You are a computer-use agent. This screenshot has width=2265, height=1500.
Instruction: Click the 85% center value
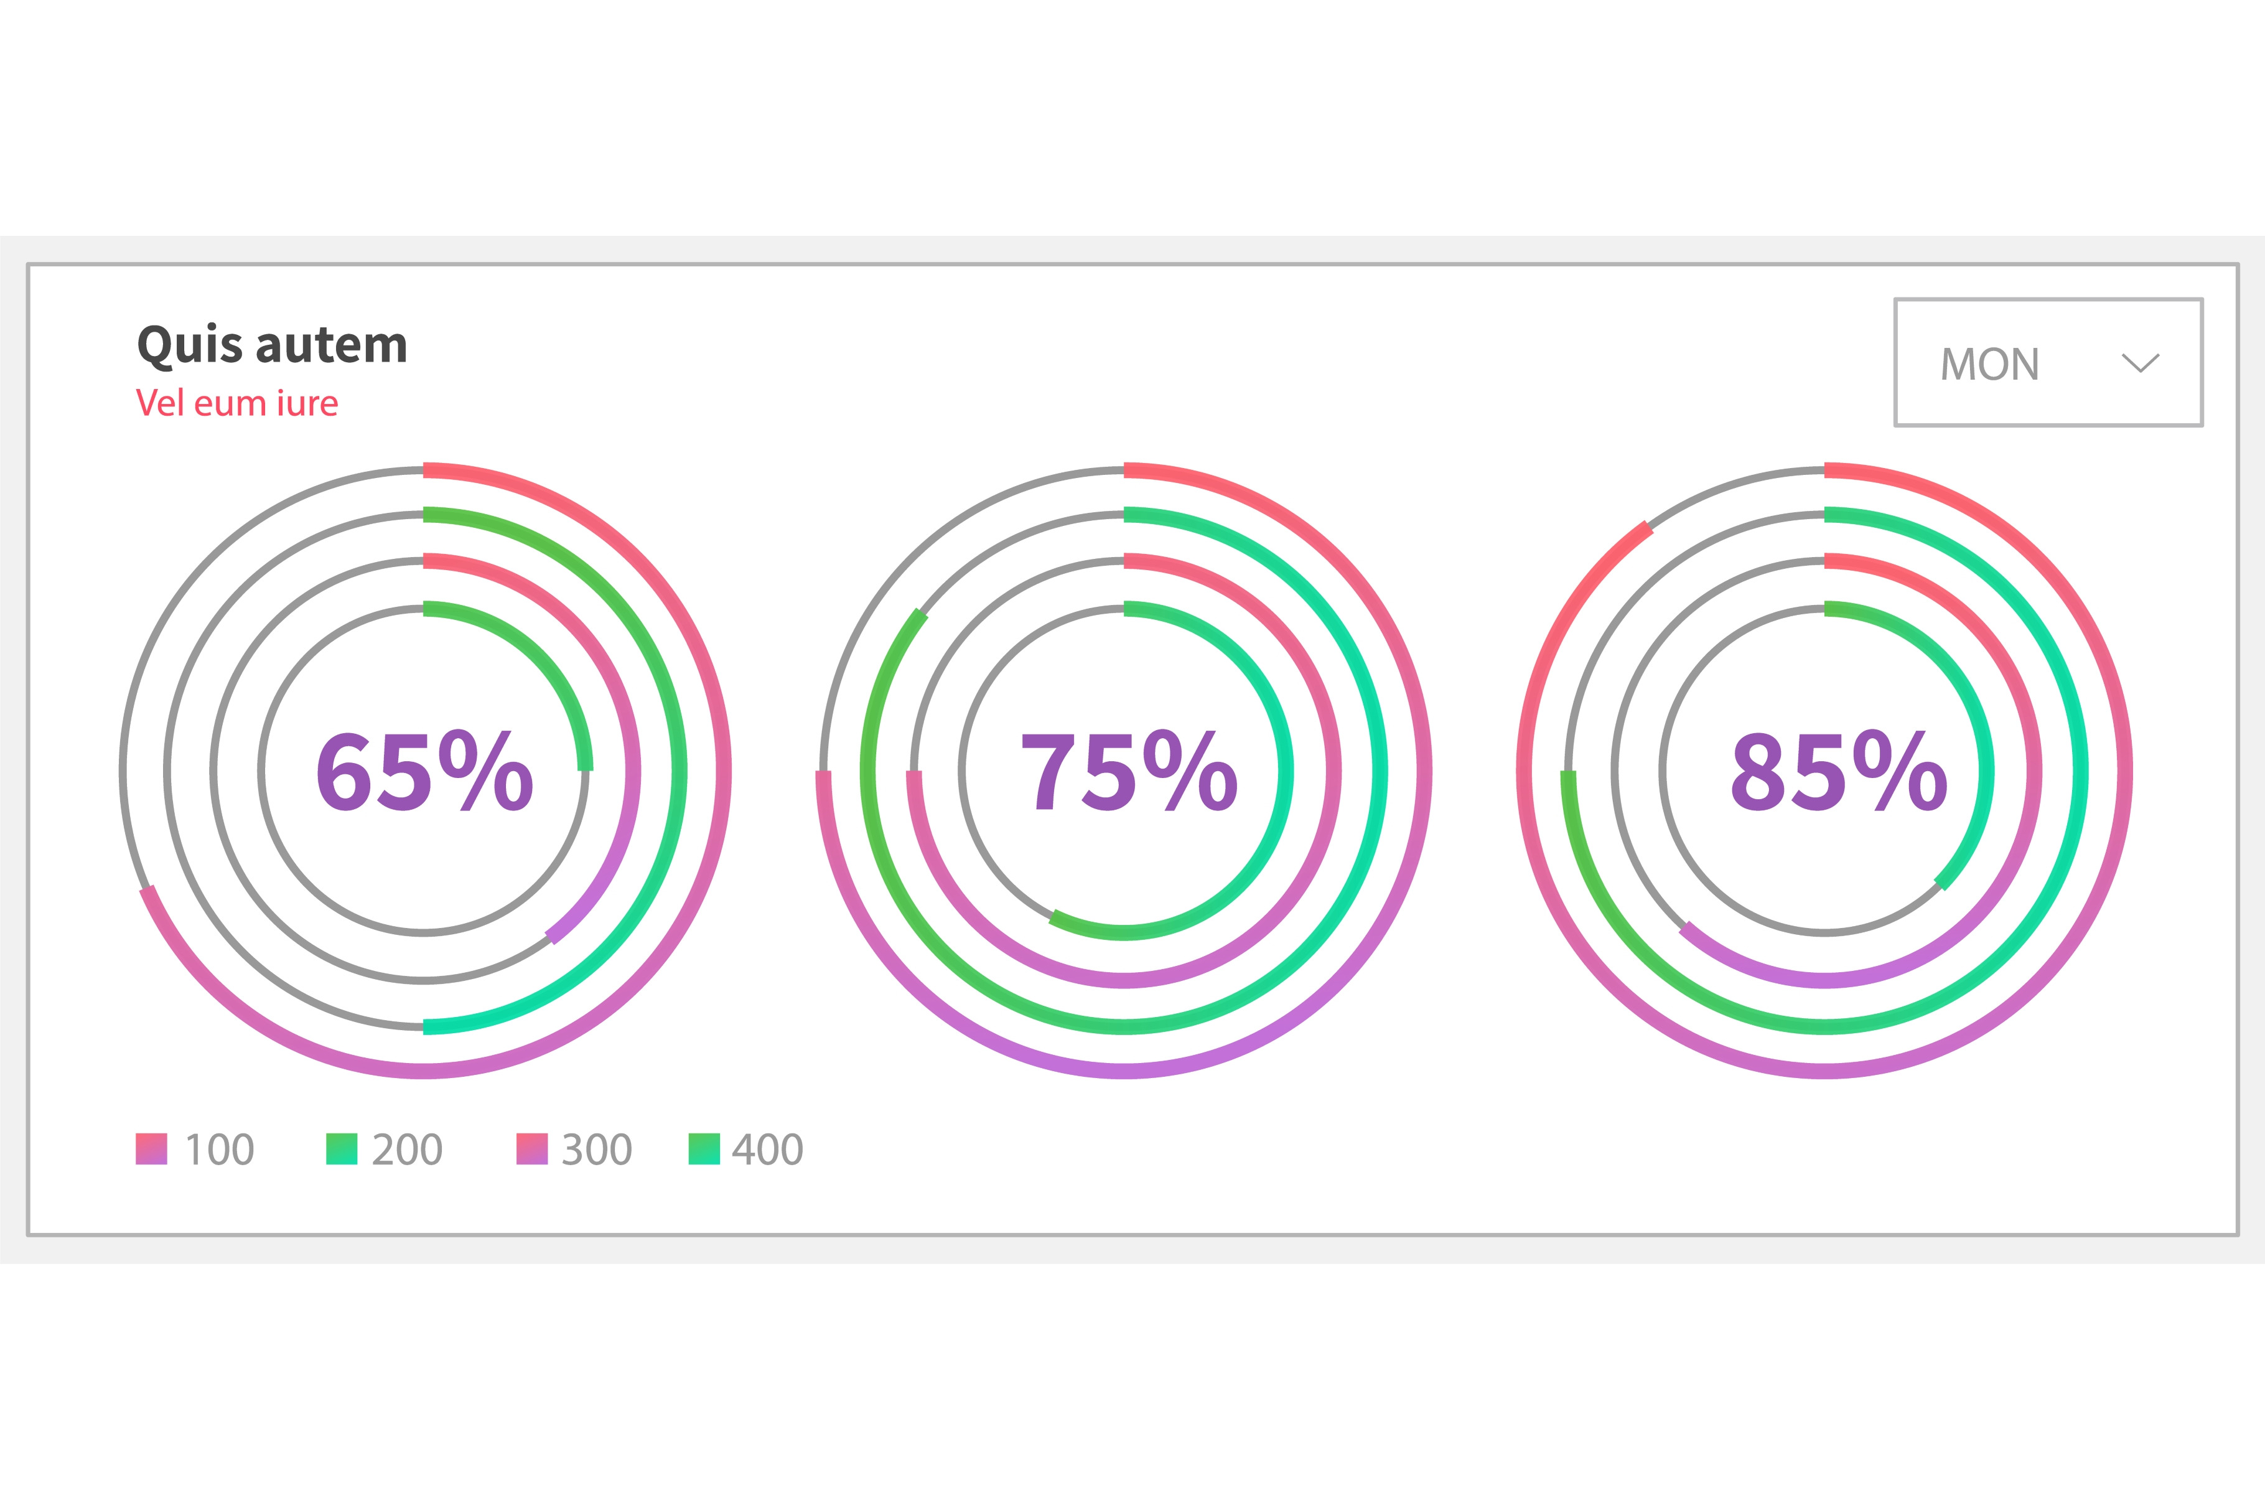point(1838,771)
